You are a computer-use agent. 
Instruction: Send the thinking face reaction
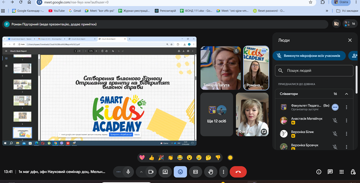point(208,158)
